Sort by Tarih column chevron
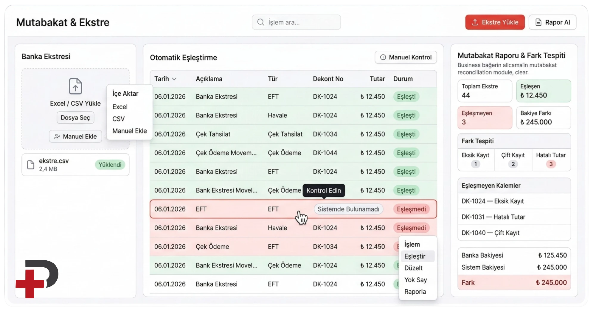 pos(174,79)
